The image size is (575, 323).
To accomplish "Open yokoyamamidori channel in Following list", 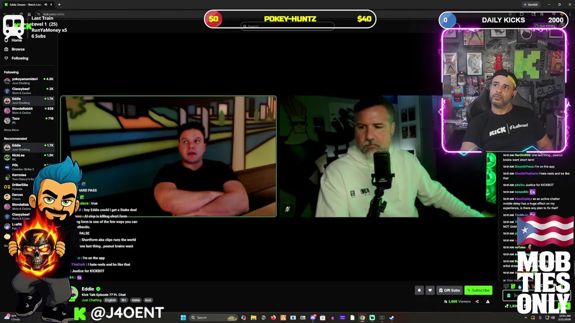I will pos(29,81).
